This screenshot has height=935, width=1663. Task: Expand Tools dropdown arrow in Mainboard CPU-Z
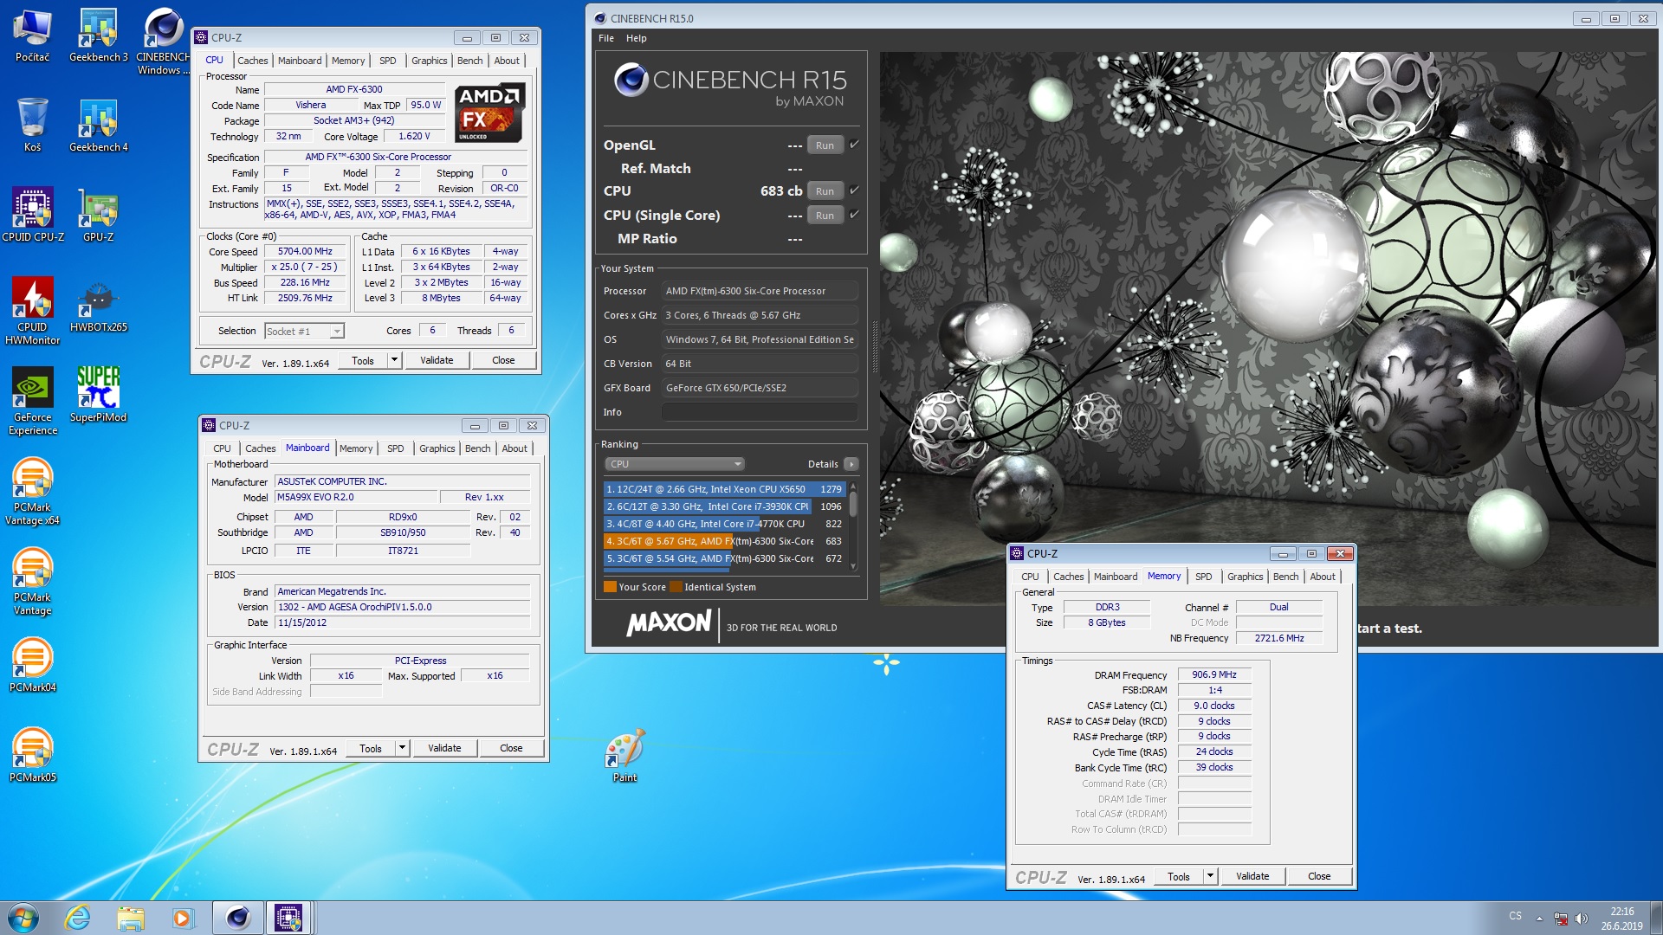pos(402,748)
